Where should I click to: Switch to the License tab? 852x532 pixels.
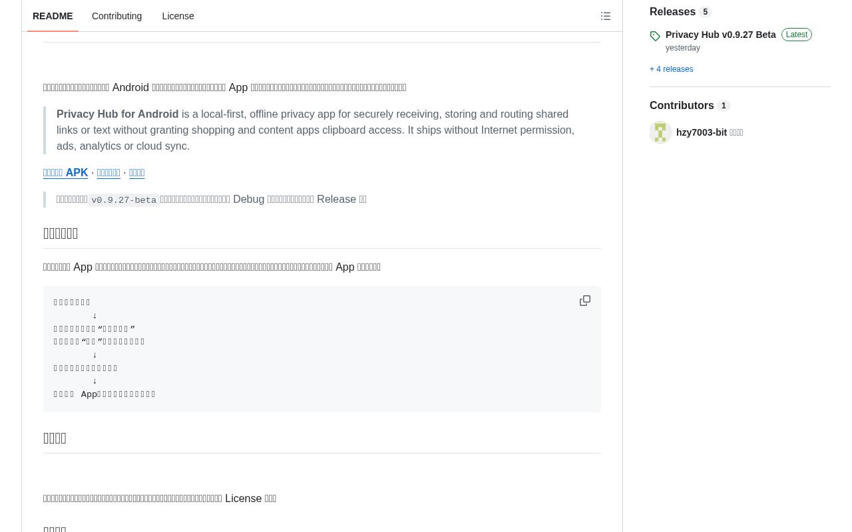(x=178, y=16)
